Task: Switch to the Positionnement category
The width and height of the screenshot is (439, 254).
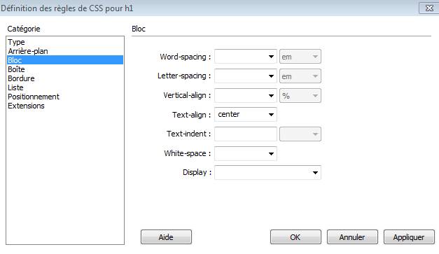Action: pyautogui.click(x=34, y=97)
